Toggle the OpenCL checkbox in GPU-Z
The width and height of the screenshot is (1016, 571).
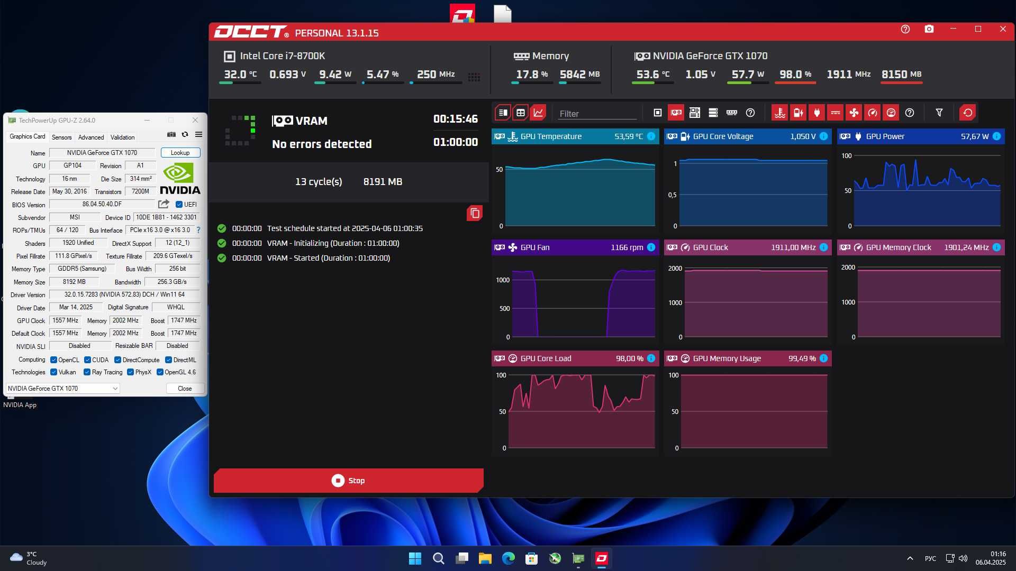[53, 360]
